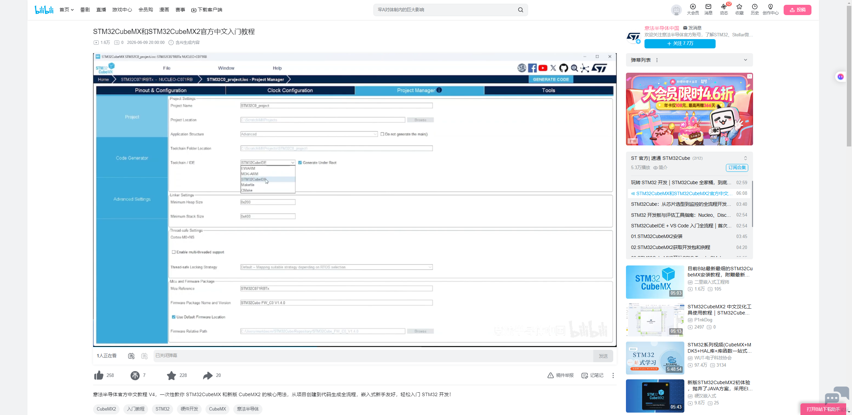Click the Facebook icon in CubeMX

(532, 68)
